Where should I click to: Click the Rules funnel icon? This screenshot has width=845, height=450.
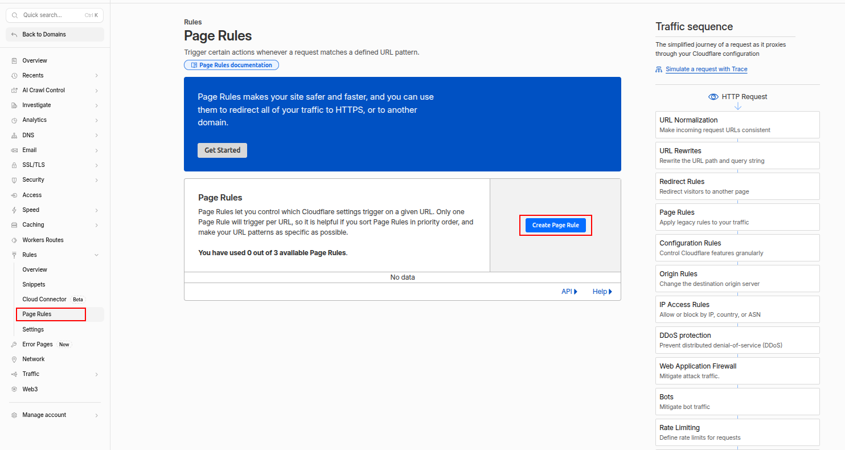click(x=14, y=255)
